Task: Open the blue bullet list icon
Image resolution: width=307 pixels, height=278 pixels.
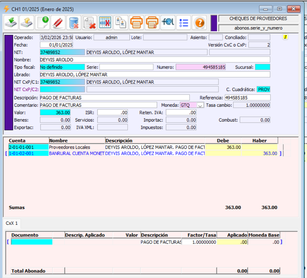Action: [x=183, y=23]
